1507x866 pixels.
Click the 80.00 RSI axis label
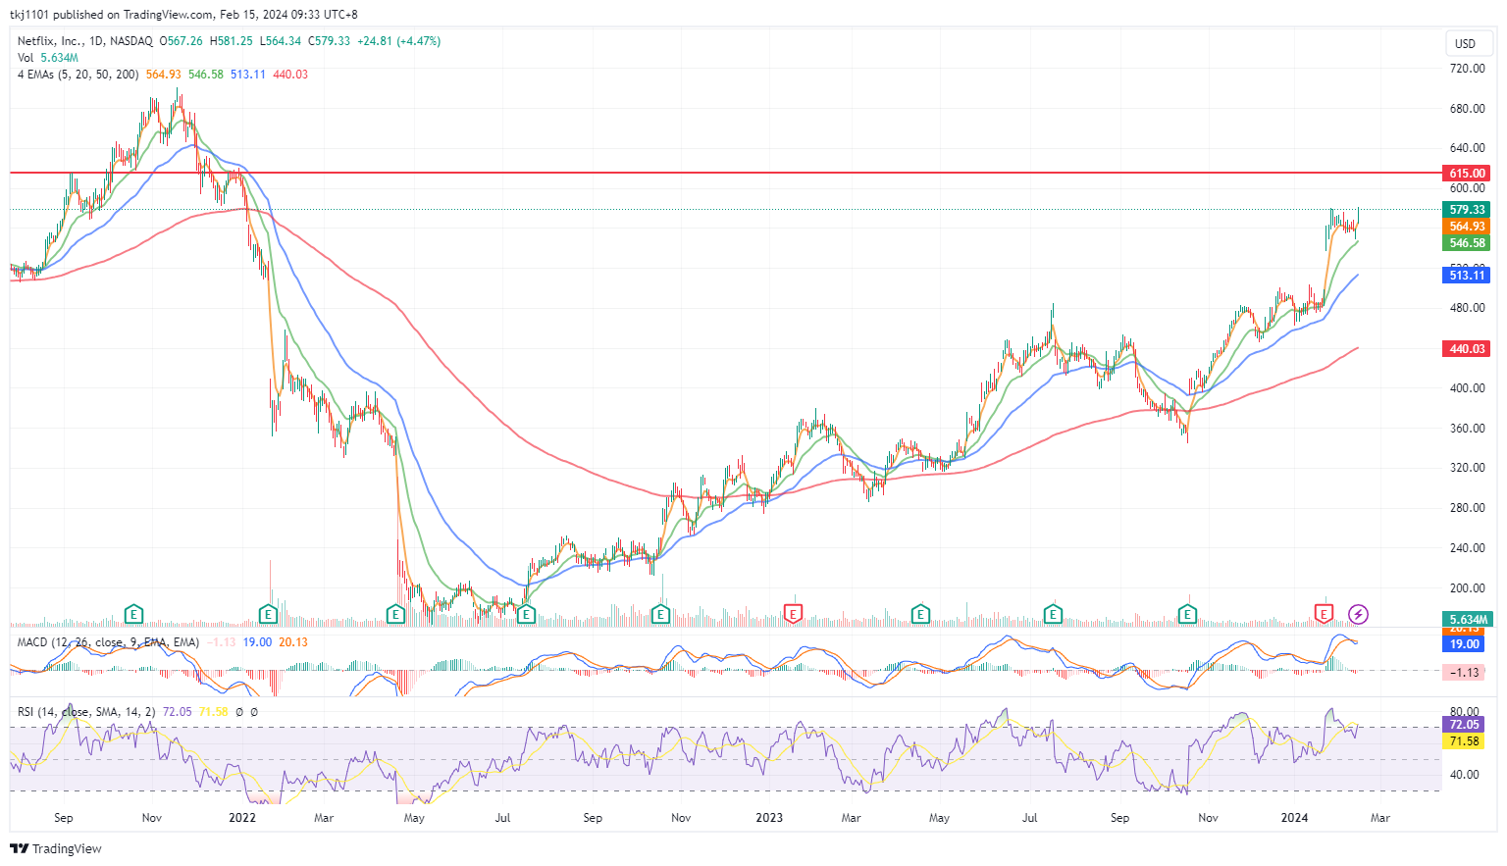(1465, 712)
